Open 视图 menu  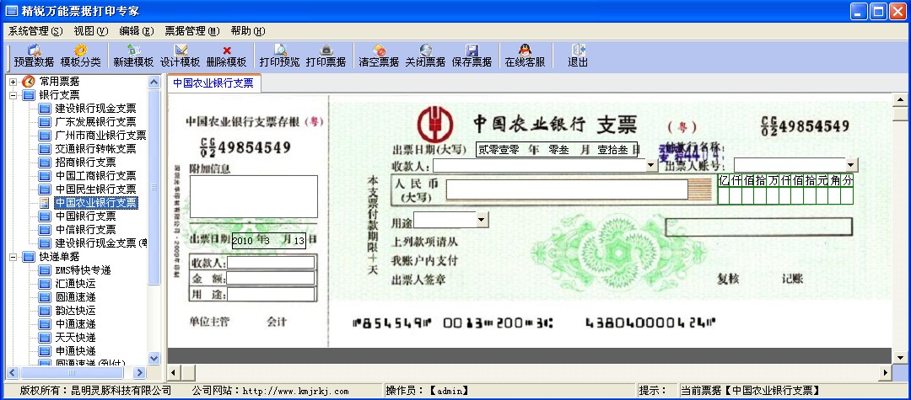[x=91, y=30]
